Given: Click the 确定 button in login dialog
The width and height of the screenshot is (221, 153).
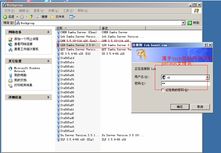Looking at the screenshot, I should (180, 107).
